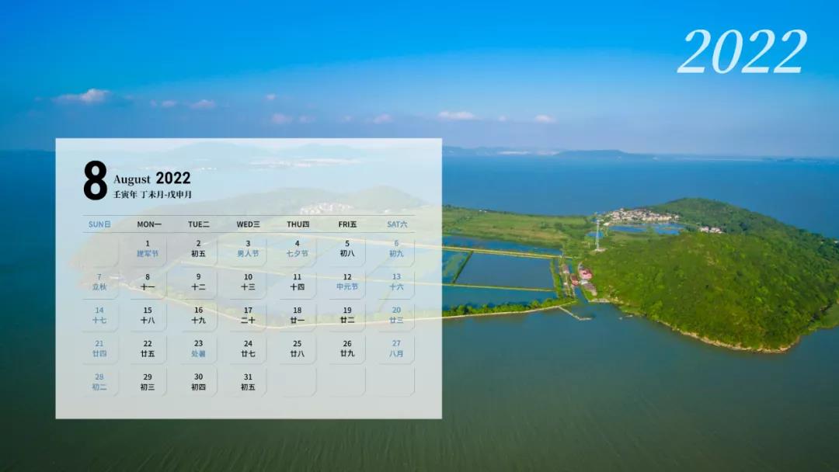The image size is (839, 472).
Task: Click the WED三 weekday header
Action: [248, 224]
